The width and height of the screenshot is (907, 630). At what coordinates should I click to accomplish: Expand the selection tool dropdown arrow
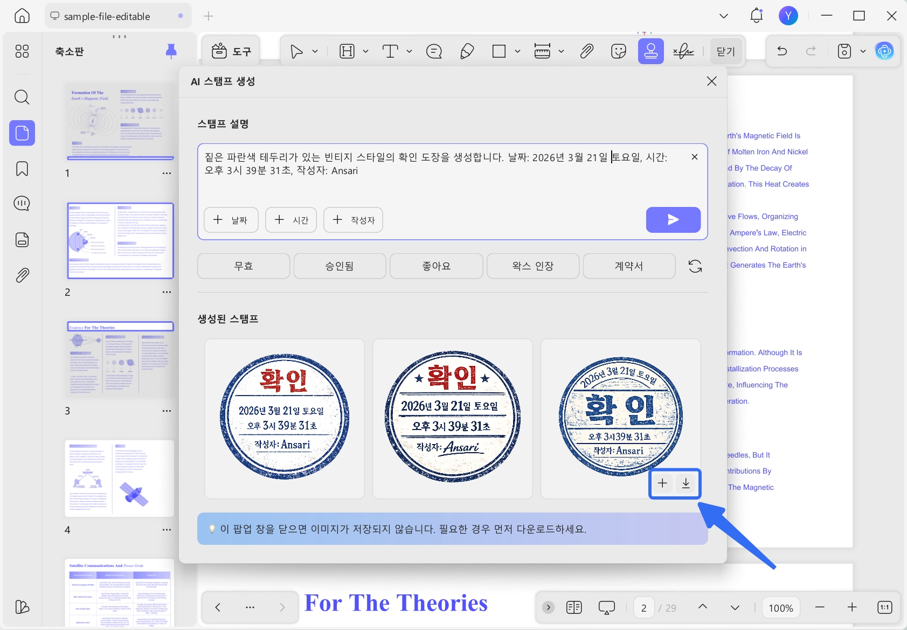pyautogui.click(x=315, y=51)
